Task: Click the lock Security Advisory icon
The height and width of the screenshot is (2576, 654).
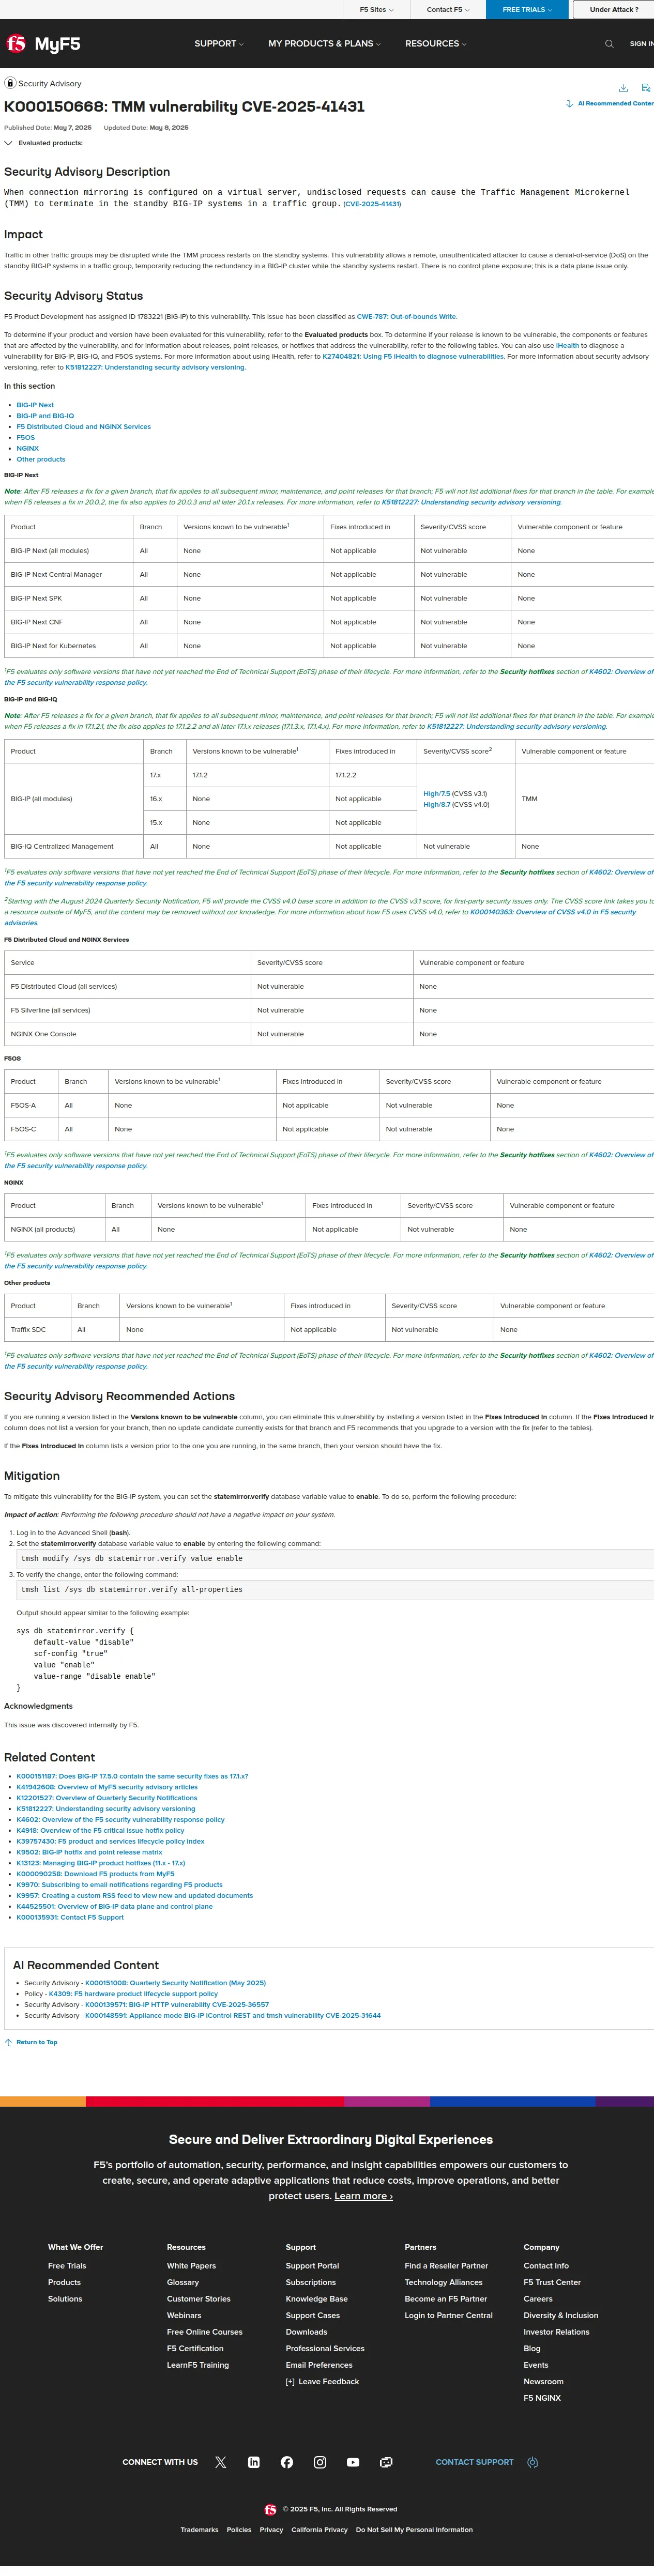Action: click(10, 83)
